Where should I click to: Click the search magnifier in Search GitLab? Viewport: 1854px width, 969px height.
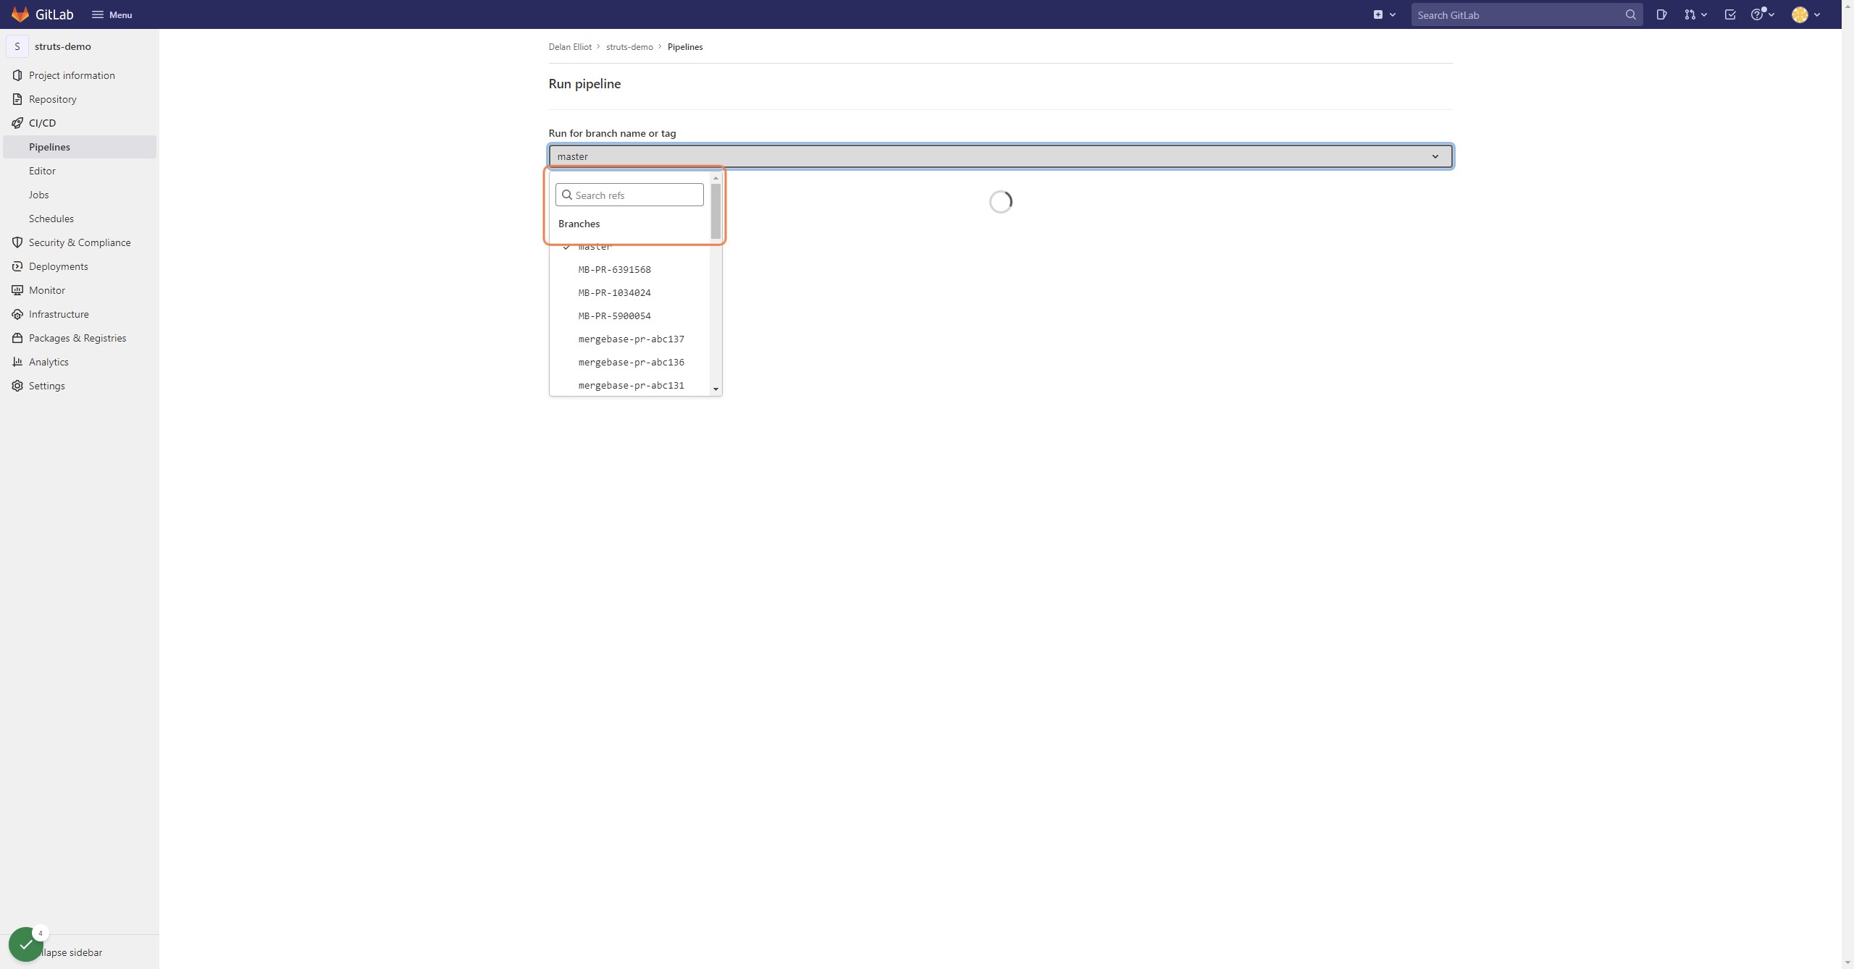pos(1630,14)
